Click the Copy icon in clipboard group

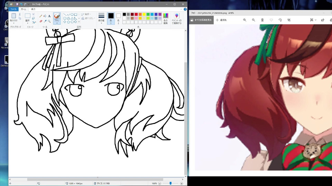(x=20, y=18)
